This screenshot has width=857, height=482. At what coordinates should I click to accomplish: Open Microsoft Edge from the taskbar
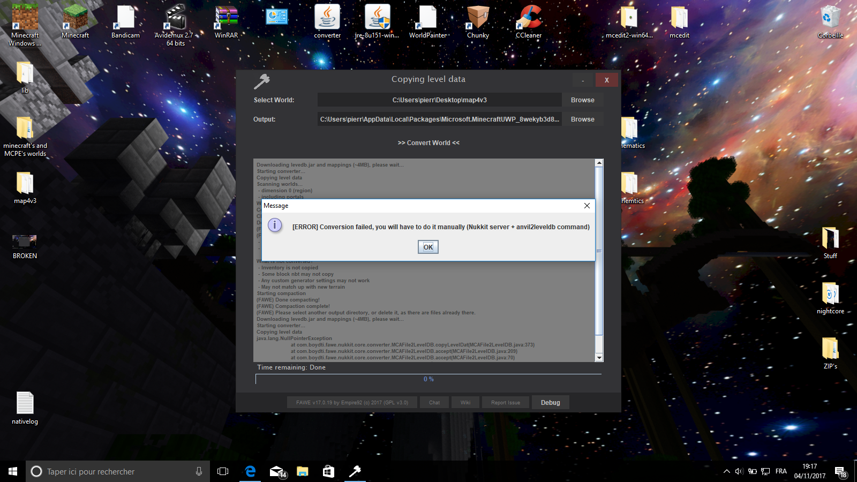[250, 471]
